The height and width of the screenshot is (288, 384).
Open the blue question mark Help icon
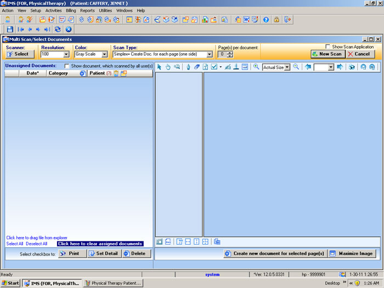click(266, 20)
